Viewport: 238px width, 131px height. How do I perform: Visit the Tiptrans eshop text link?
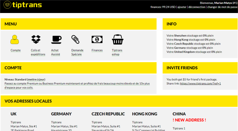[x=117, y=52]
